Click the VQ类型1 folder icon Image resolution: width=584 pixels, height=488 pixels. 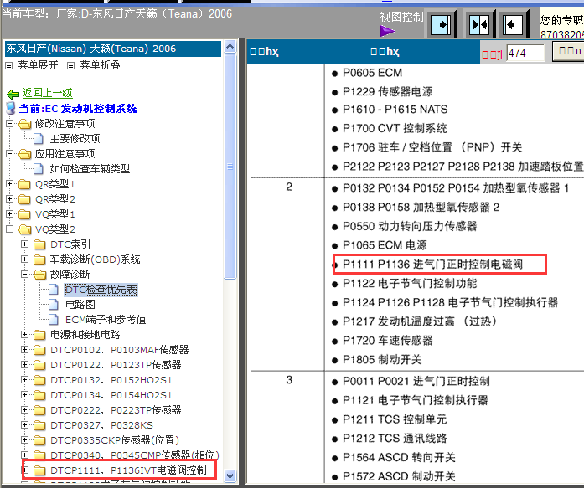(x=24, y=214)
